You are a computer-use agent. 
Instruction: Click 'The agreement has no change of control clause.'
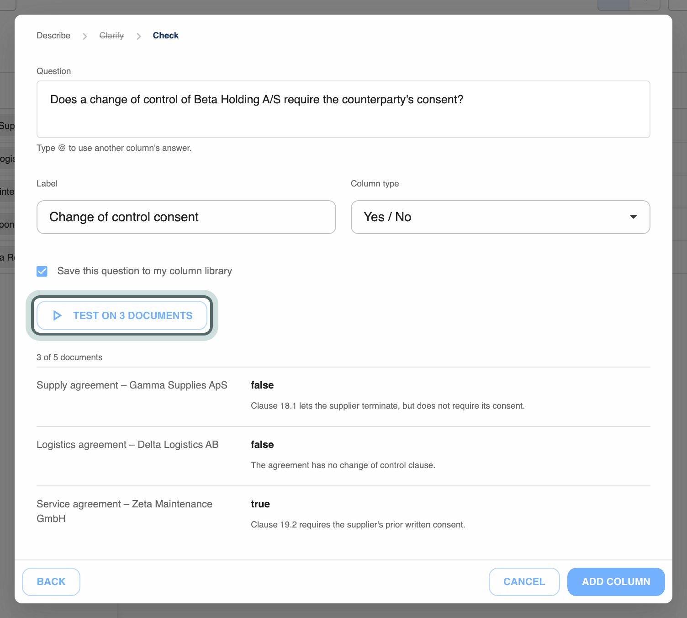343,465
